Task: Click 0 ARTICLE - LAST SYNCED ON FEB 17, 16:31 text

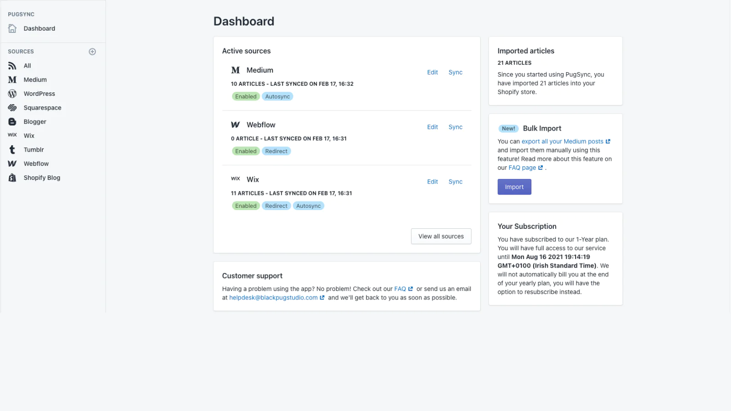Action: click(289, 139)
